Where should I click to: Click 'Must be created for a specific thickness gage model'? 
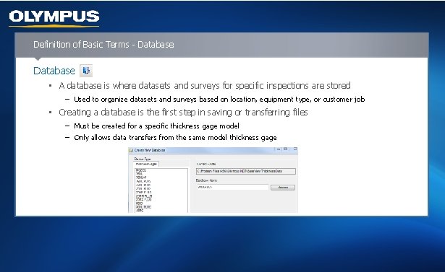click(x=157, y=126)
